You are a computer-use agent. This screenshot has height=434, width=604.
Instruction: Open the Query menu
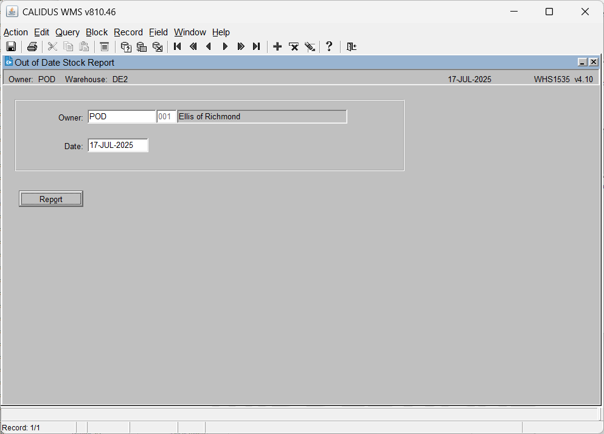pyautogui.click(x=68, y=32)
